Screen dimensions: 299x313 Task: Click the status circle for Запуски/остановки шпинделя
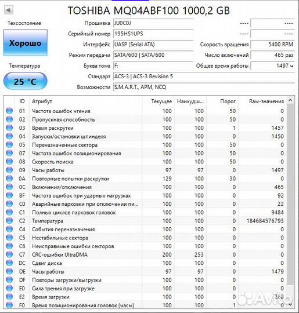coord(9,136)
